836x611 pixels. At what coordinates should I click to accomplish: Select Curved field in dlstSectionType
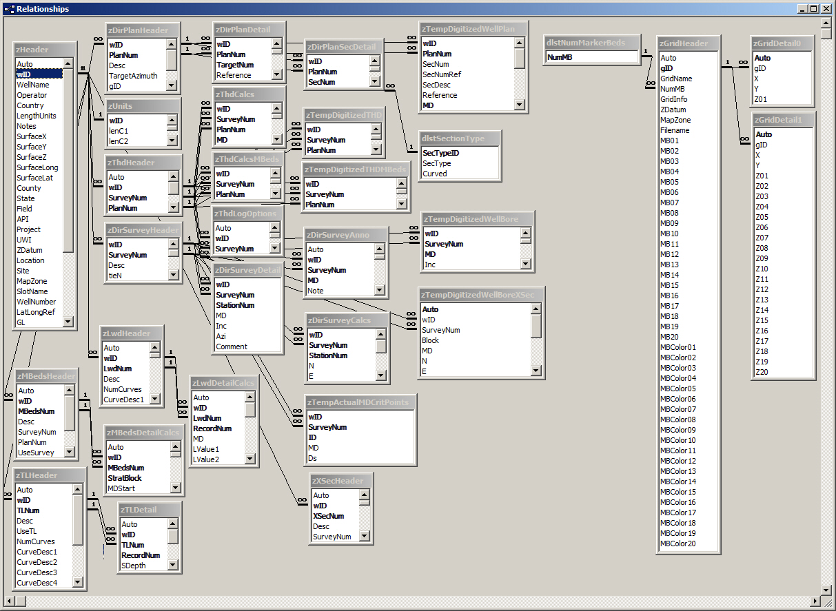point(460,174)
